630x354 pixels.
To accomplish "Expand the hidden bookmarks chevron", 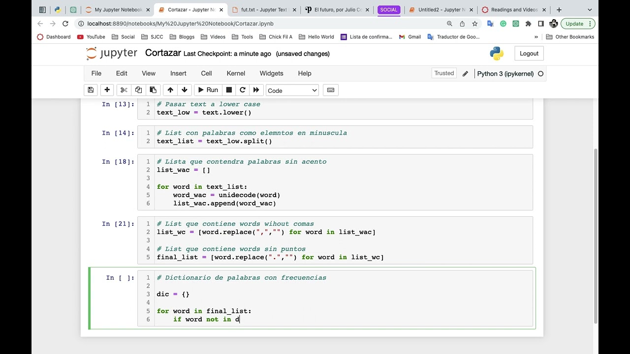I will coord(536,37).
